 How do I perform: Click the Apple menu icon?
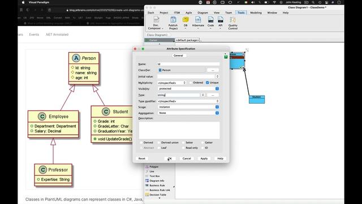(23, 2)
